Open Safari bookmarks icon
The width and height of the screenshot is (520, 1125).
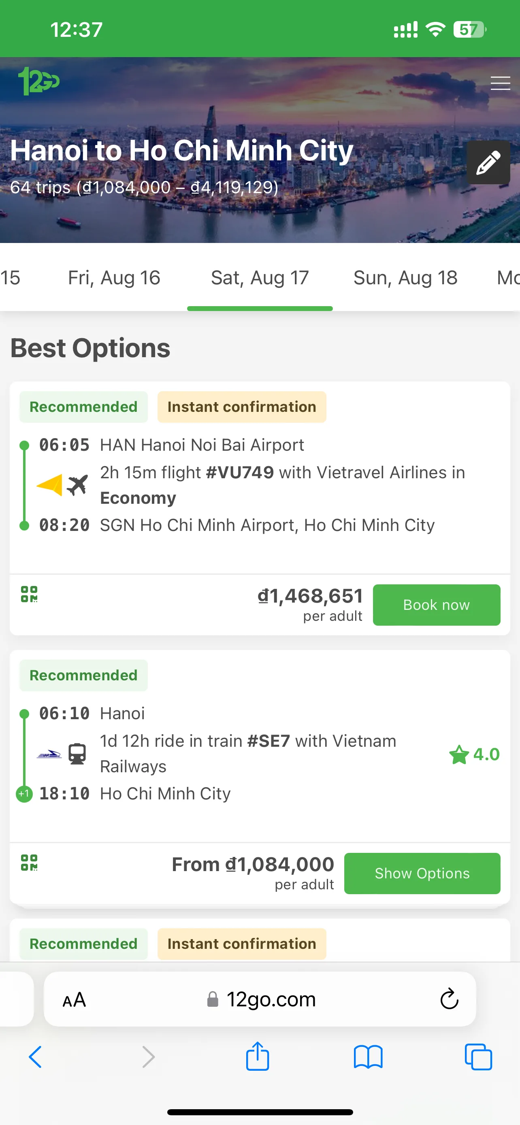click(368, 1057)
